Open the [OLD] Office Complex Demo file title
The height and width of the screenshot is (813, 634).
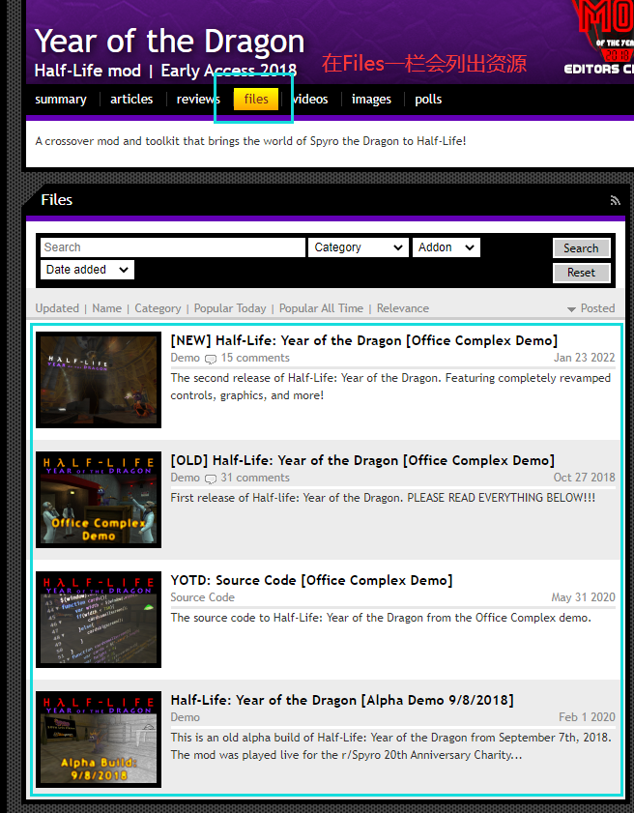pyautogui.click(x=362, y=460)
